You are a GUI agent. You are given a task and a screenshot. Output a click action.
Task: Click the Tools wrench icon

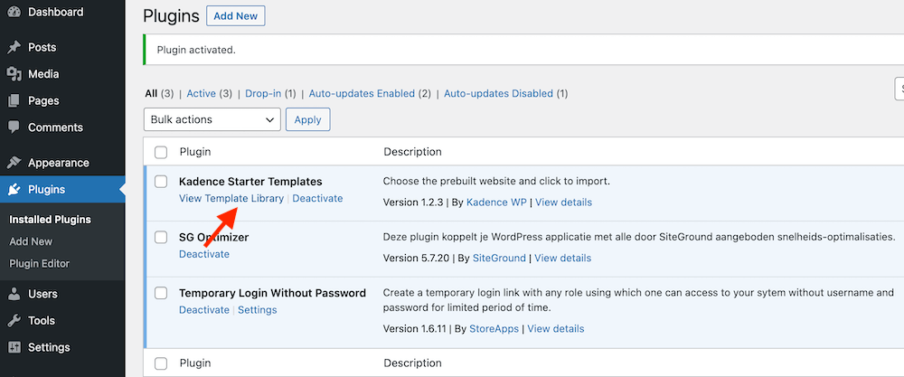click(x=14, y=321)
